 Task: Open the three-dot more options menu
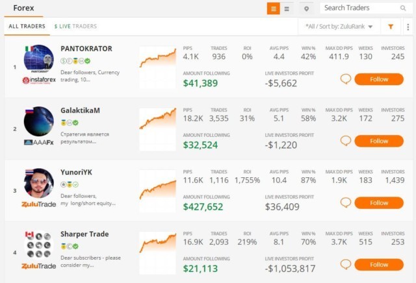click(x=408, y=27)
